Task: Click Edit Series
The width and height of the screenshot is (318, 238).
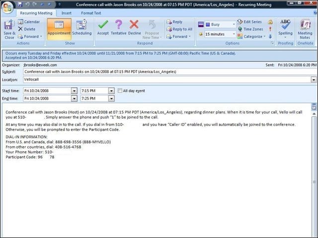Action: [x=249, y=22]
